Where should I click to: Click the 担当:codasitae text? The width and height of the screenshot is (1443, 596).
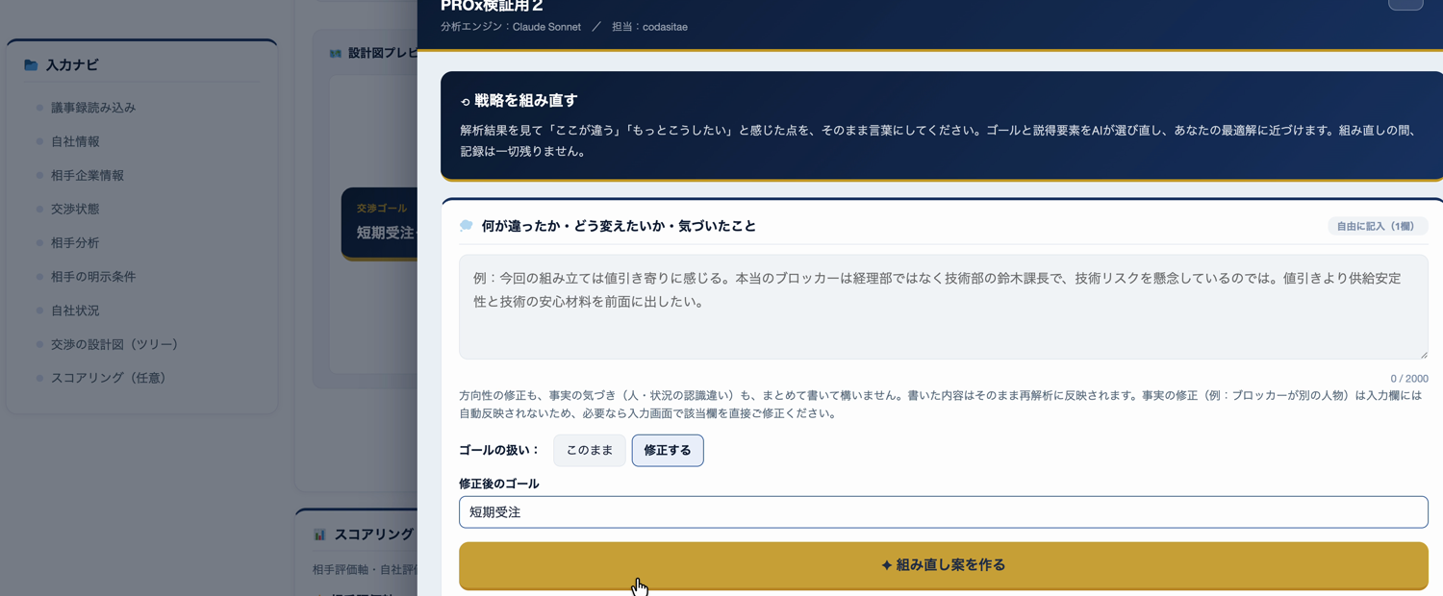(x=649, y=27)
